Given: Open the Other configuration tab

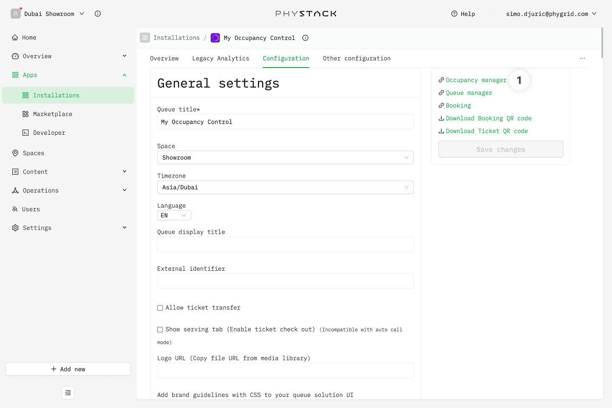Looking at the screenshot, I should tap(356, 58).
